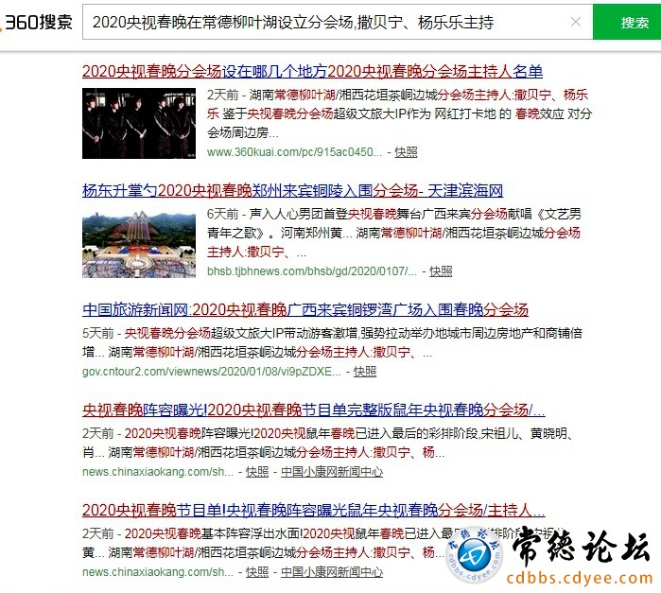Select snippet text starting 2天前 - 湖南常德柳叶湖
This screenshot has height=593, width=661.
tap(400, 113)
